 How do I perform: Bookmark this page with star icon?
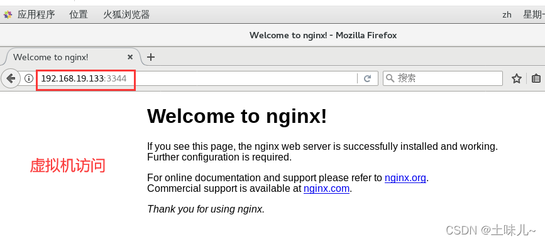(x=517, y=79)
